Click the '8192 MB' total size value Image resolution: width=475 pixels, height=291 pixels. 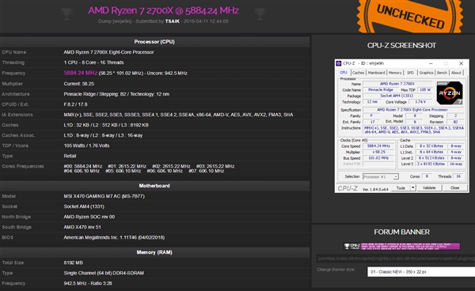coord(74,263)
